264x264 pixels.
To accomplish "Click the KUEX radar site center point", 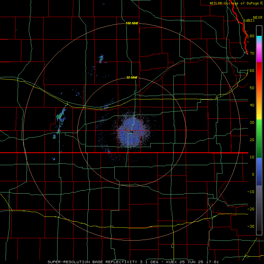I will (132, 132).
